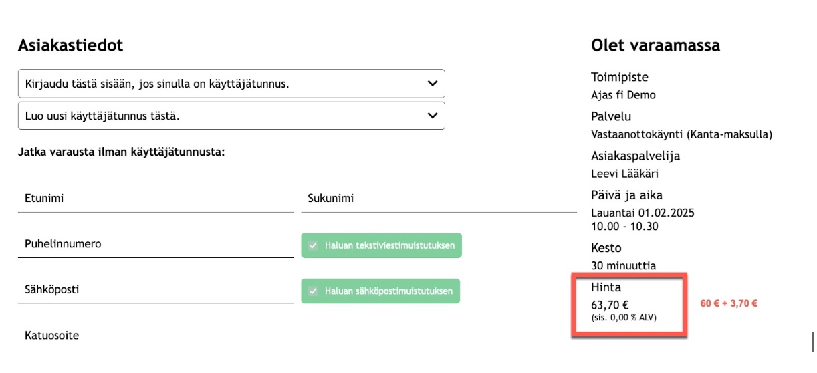Disable the "Haluan sähköpostimuistutuksen" reminder checkbox
The height and width of the screenshot is (373, 817).
point(313,291)
